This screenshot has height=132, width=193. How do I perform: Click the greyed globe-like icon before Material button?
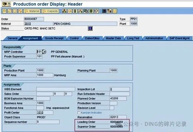[x=20, y=11]
